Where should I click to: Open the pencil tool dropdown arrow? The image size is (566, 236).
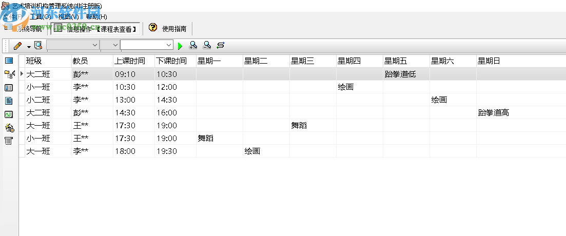pos(29,47)
